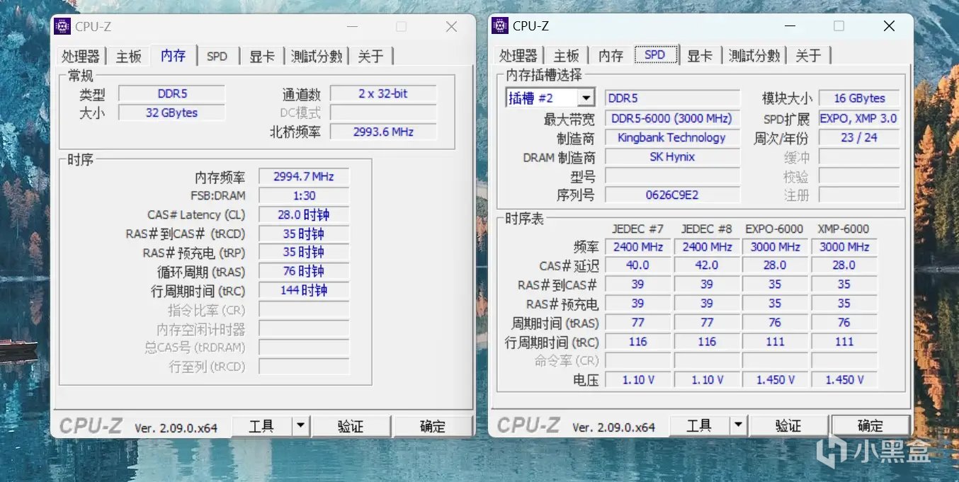Select the SPD tab in right CPU-Z window

[x=655, y=54]
